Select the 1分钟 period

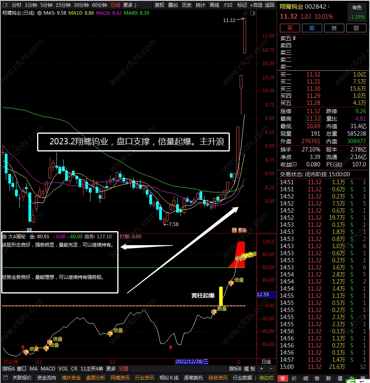point(31,5)
